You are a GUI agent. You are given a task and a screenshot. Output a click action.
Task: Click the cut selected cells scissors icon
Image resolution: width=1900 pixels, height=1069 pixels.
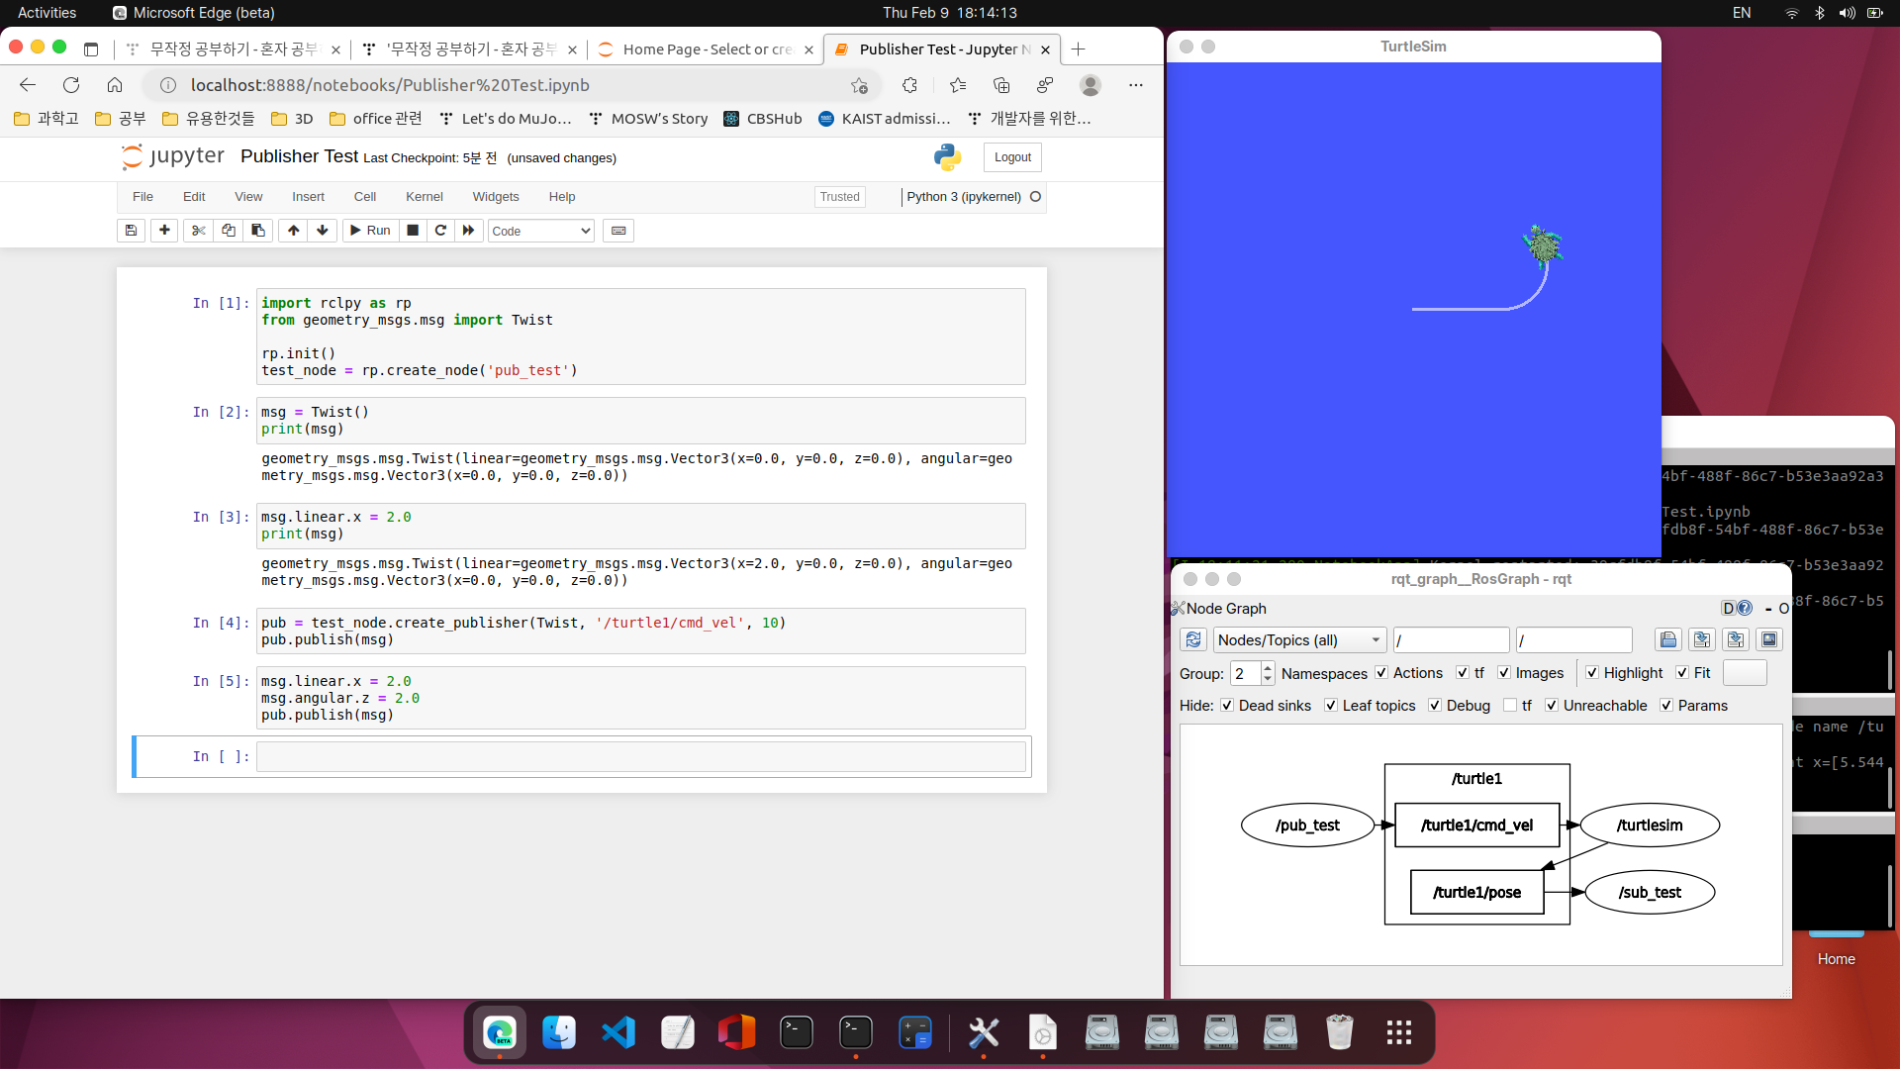click(x=199, y=231)
